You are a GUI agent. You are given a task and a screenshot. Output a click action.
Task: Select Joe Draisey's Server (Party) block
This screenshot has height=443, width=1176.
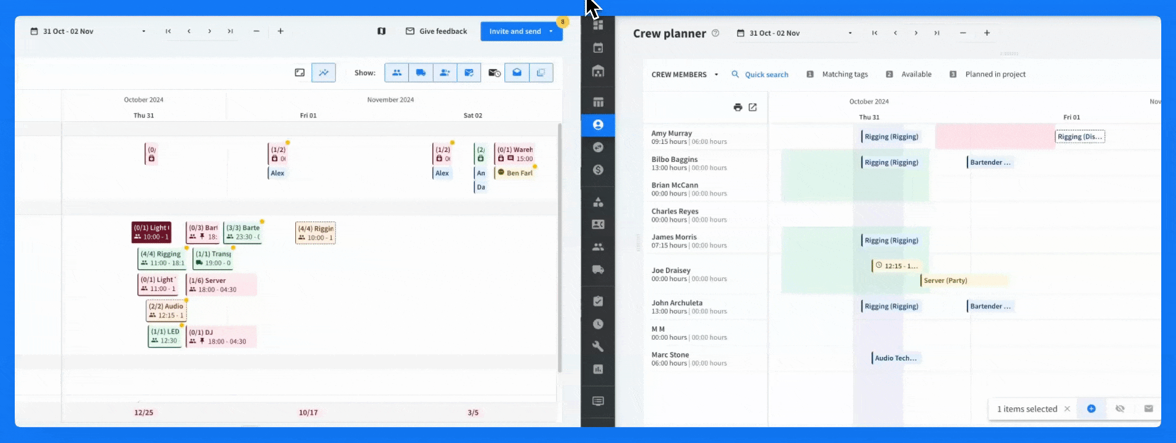click(964, 281)
